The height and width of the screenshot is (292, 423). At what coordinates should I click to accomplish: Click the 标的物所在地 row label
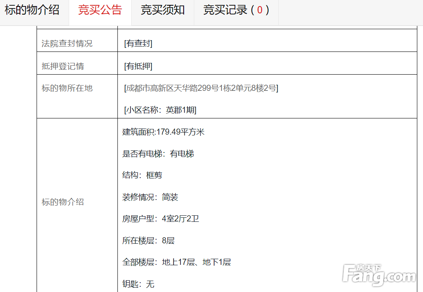(x=67, y=88)
